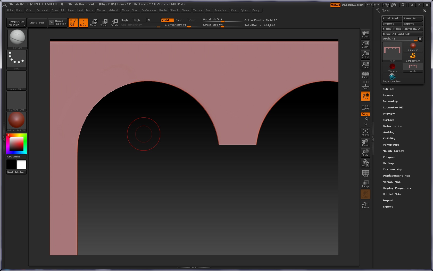Open the Texture menu

point(197,10)
